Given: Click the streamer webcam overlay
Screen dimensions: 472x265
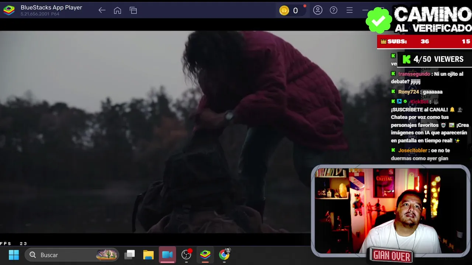Looking at the screenshot, I should point(390,211).
